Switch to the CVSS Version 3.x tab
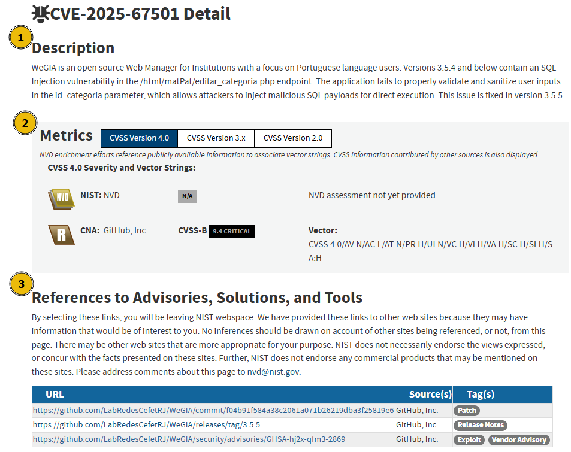 coord(216,138)
